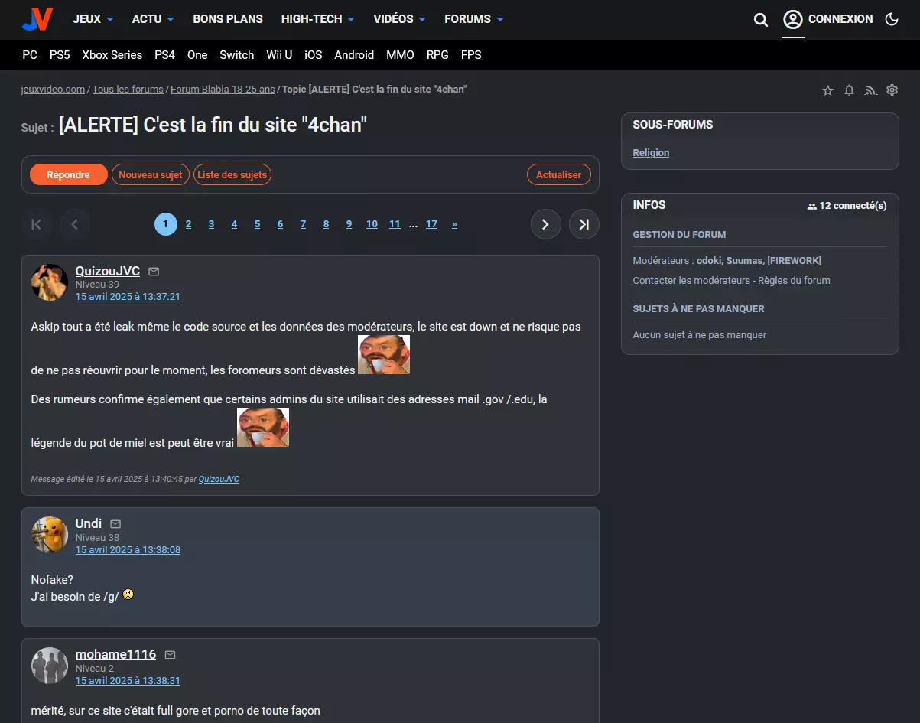Click the connected users people icon
The image size is (920, 723).
pos(811,206)
